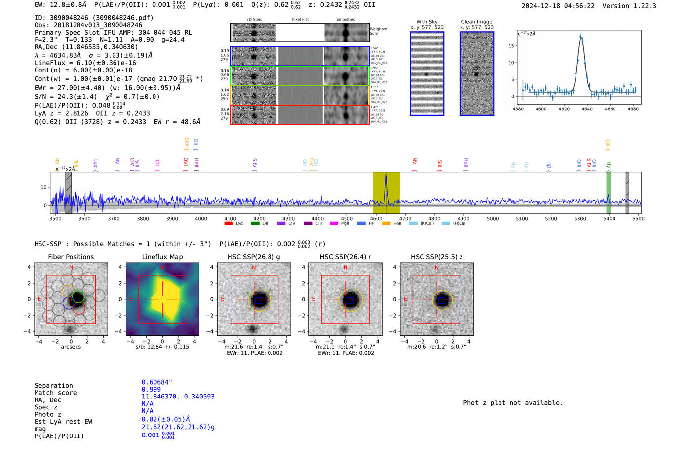Viewport: 691px width, 470px height.
Task: Click the 'Obs: 20181204v013_3090048246' line
Action: point(88,25)
